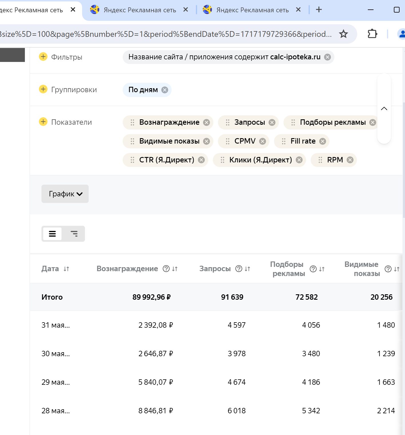Image resolution: width=405 pixels, height=435 pixels.
Task: Collapse the report settings with chevron up
Action: (x=384, y=108)
